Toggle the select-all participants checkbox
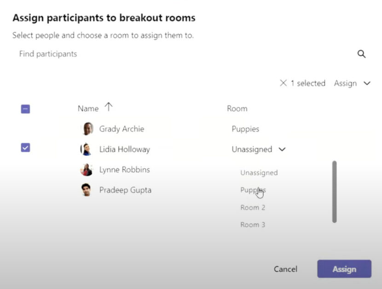The image size is (382, 289). (25, 108)
